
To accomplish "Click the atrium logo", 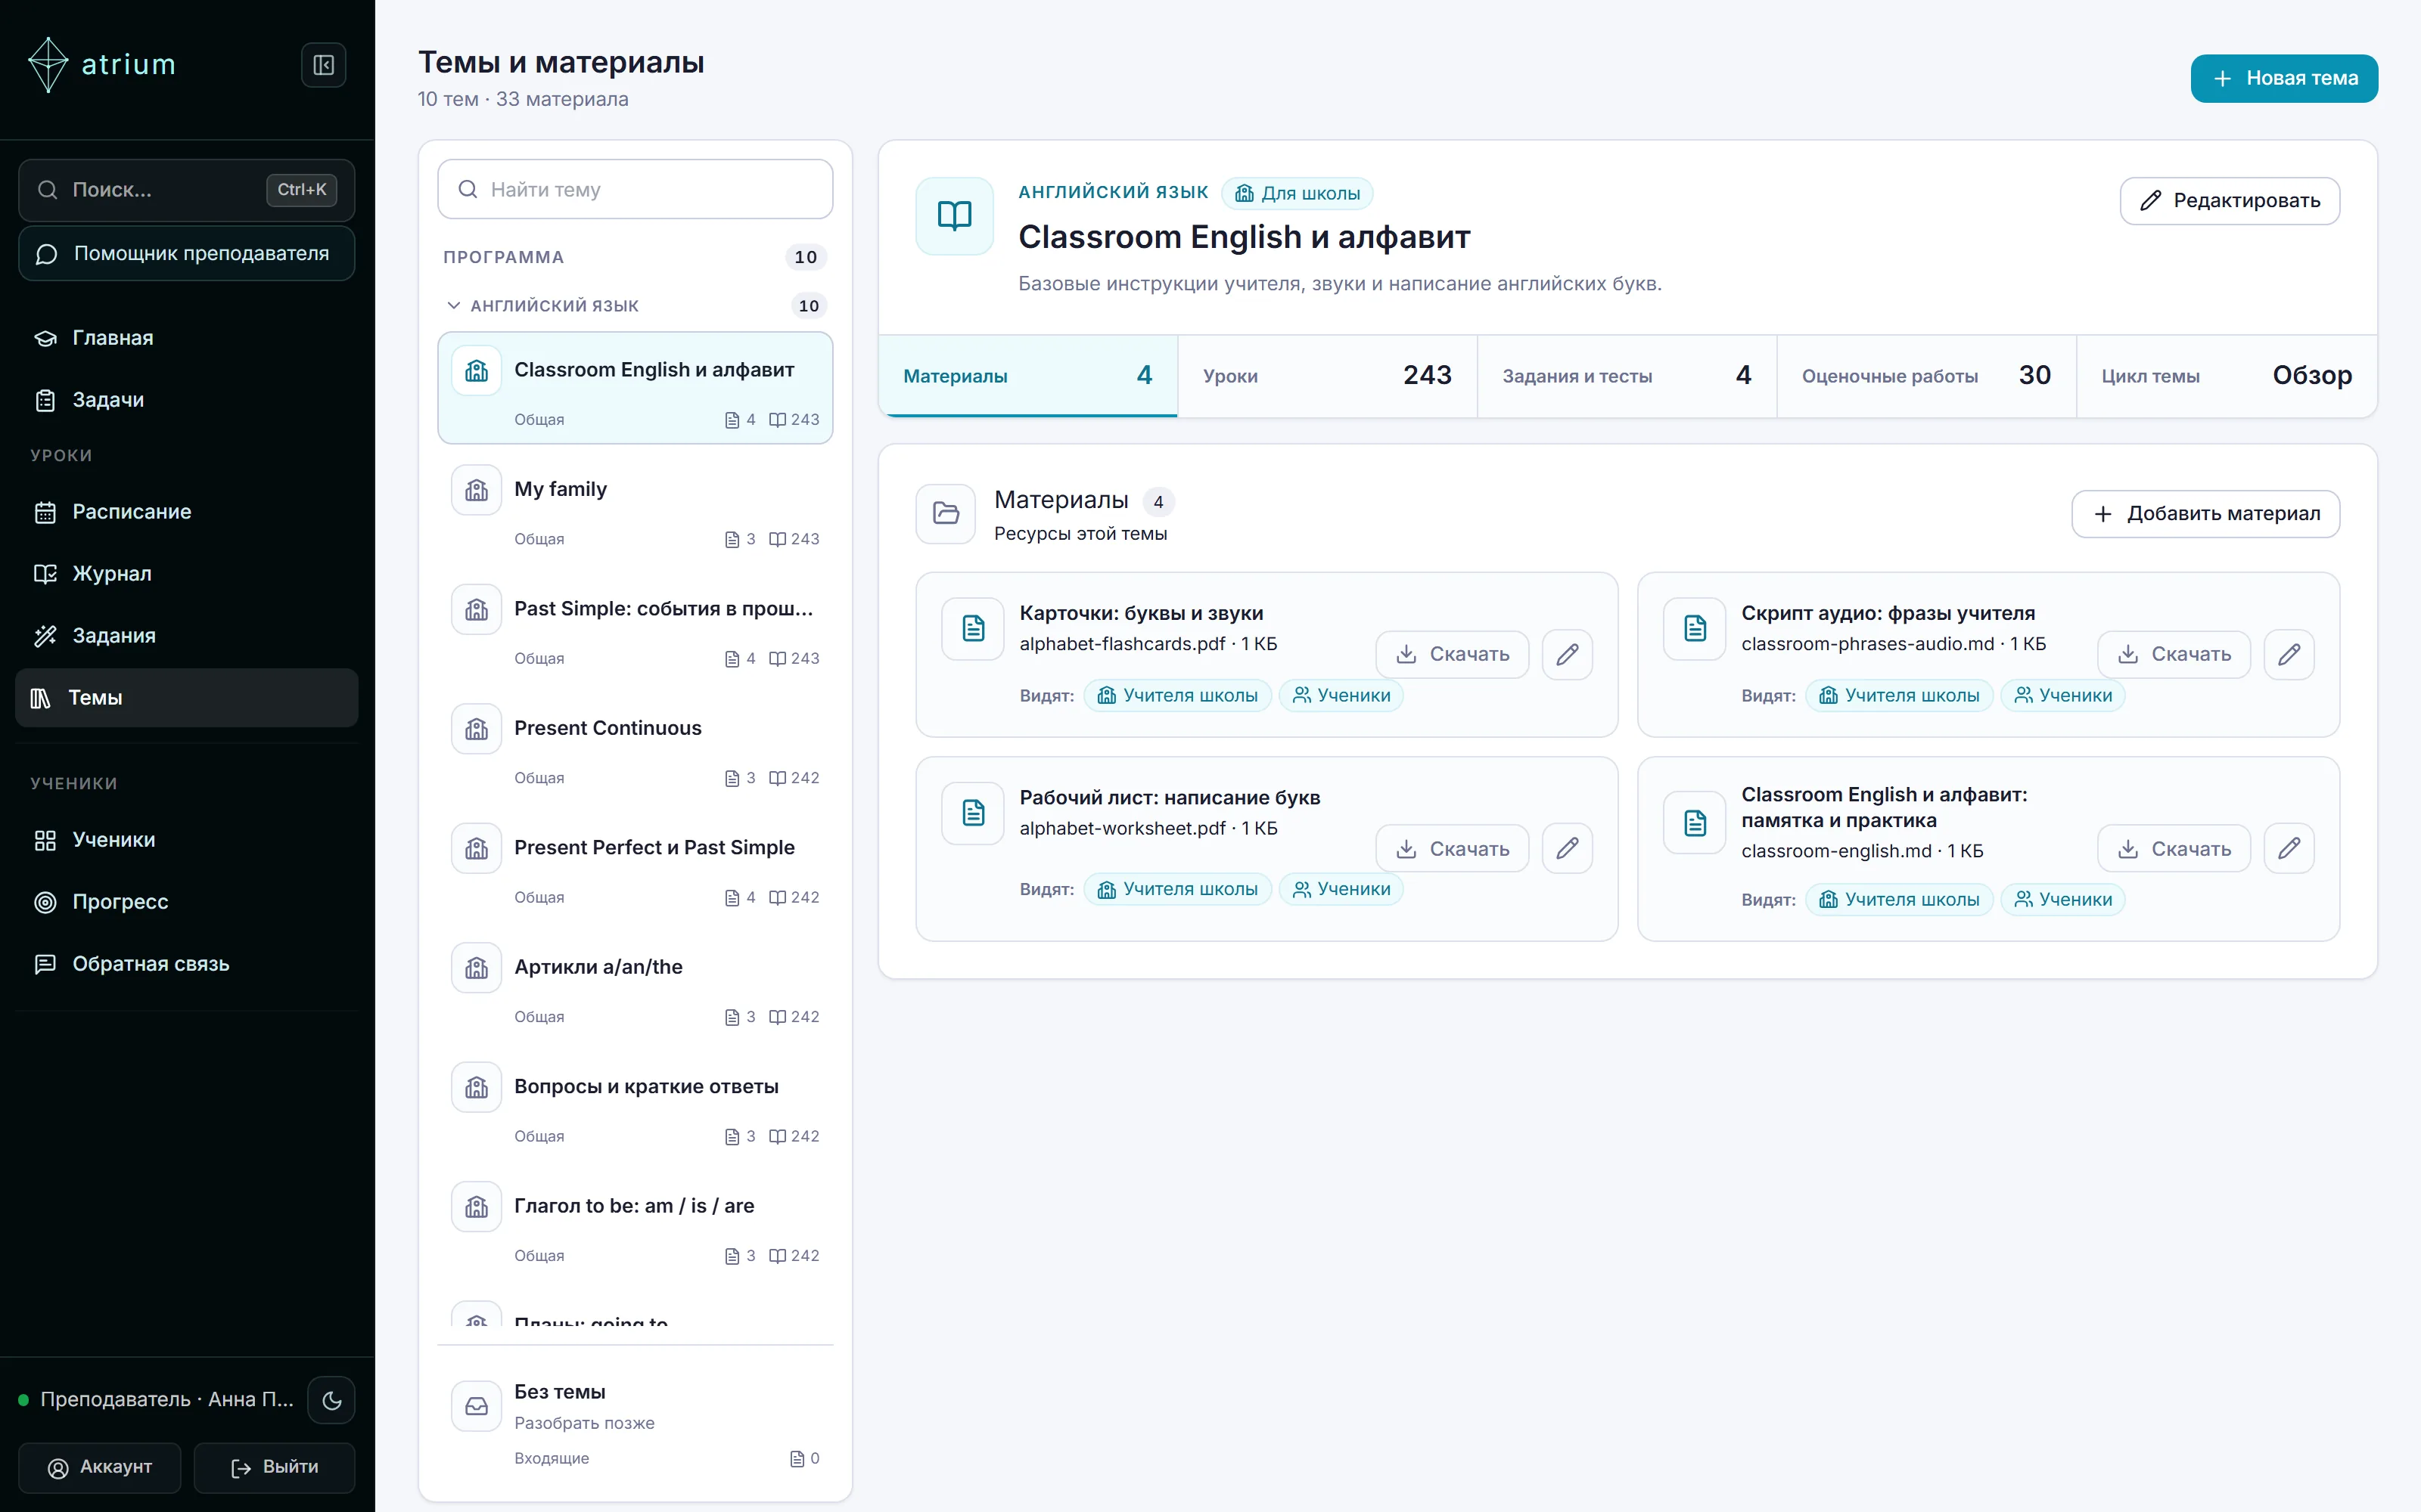I will click(102, 65).
